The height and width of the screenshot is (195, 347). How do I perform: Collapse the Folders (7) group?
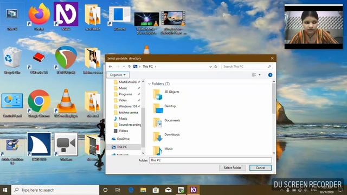click(x=149, y=84)
